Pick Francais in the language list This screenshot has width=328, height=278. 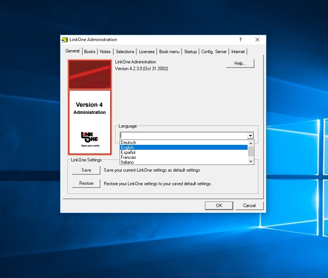click(184, 157)
